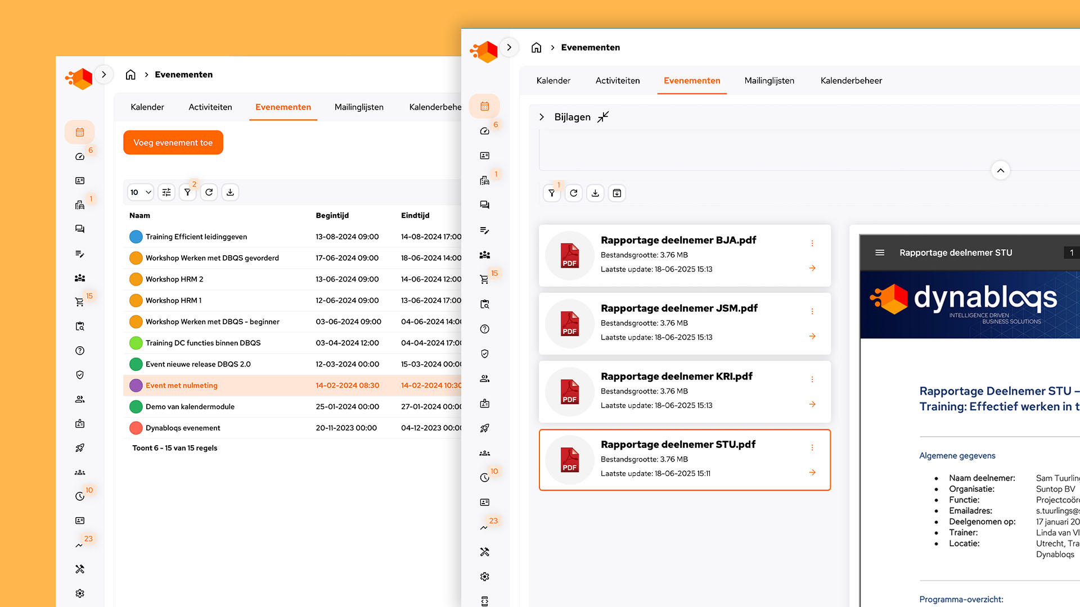Click the archive icon in attachments toolbar
This screenshot has width=1080, height=607.
point(617,193)
